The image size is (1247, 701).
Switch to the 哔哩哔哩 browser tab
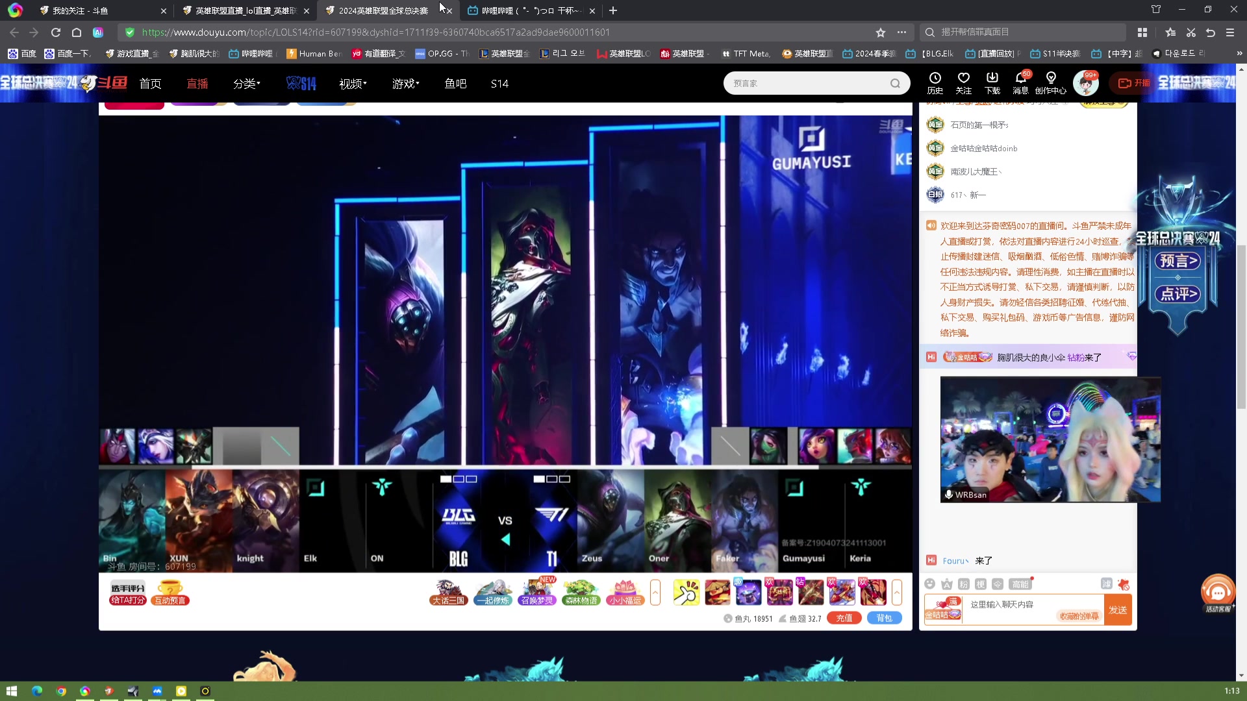coord(531,10)
